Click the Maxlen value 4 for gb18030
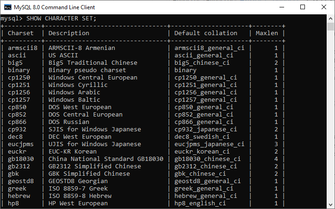 [x=276, y=159]
